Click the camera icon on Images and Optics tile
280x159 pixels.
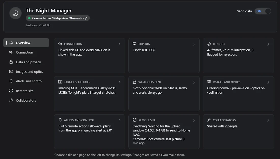(209, 82)
